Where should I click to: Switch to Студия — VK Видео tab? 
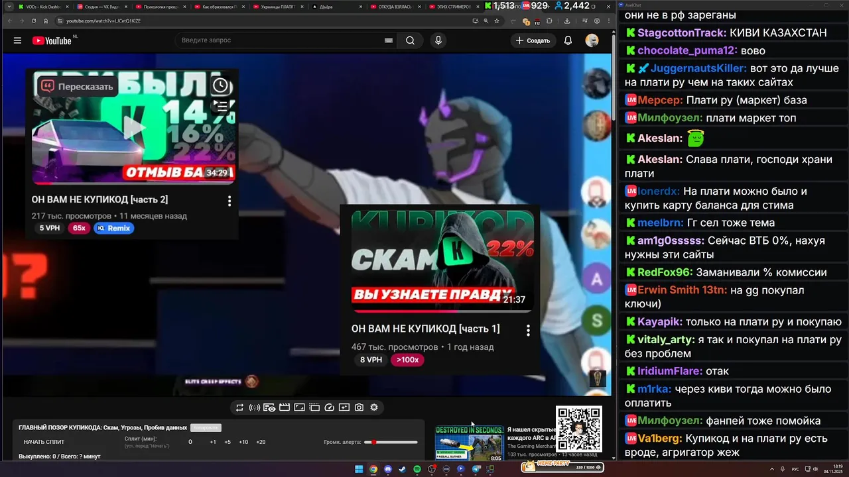[103, 7]
